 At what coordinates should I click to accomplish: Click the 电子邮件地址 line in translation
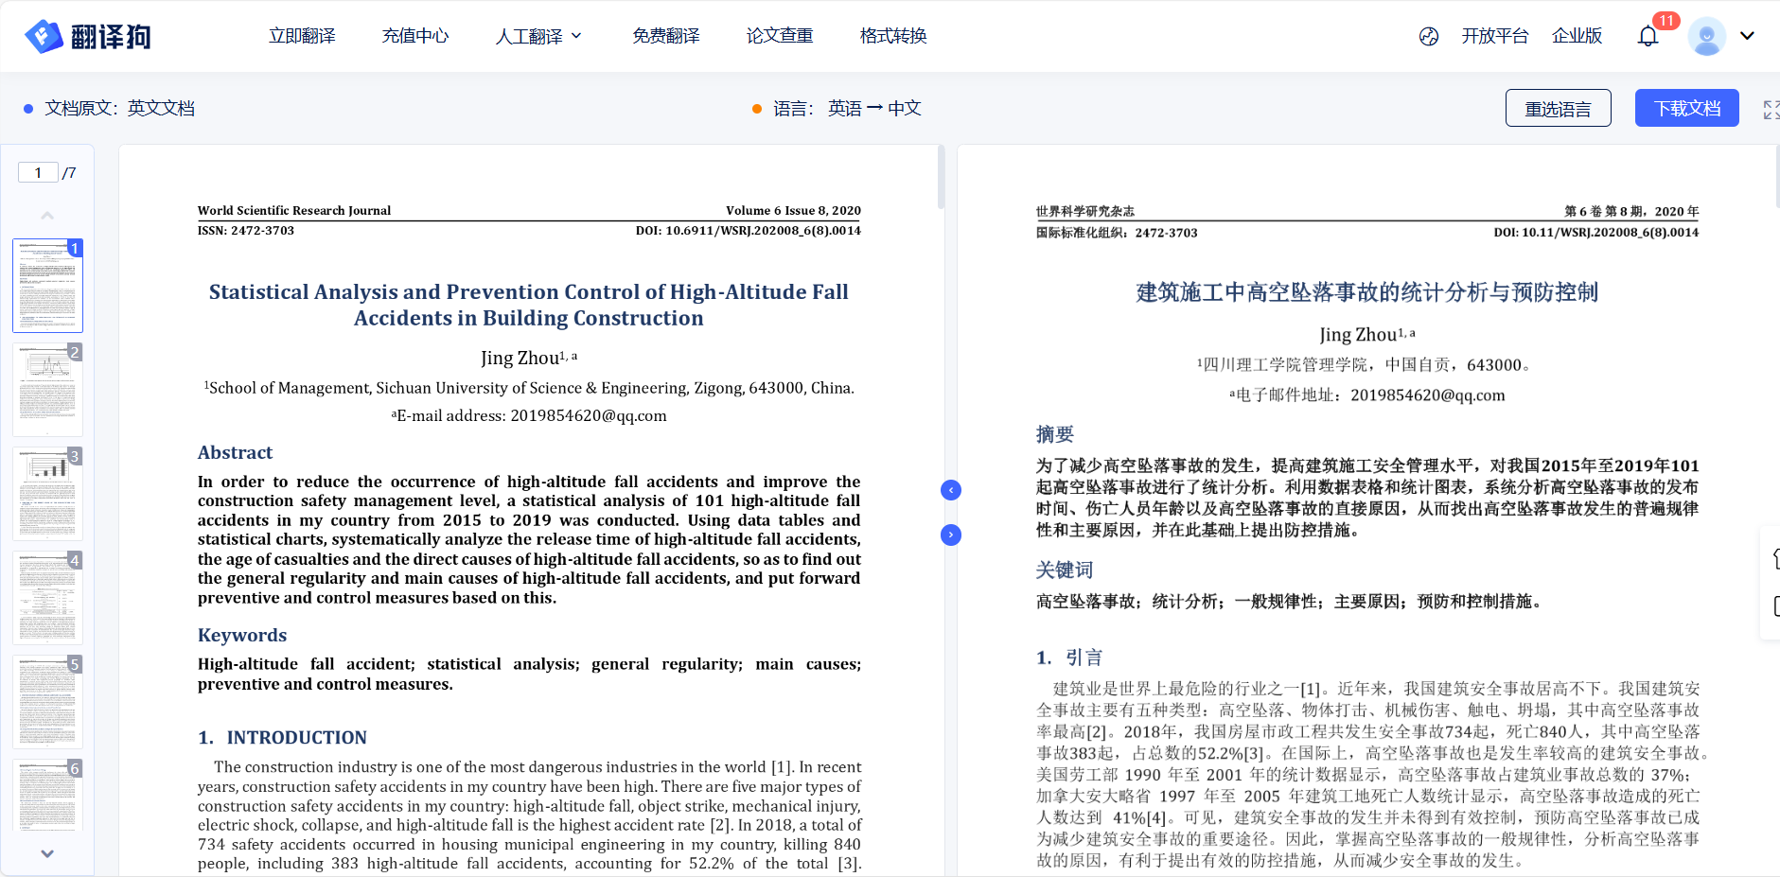point(1367,395)
